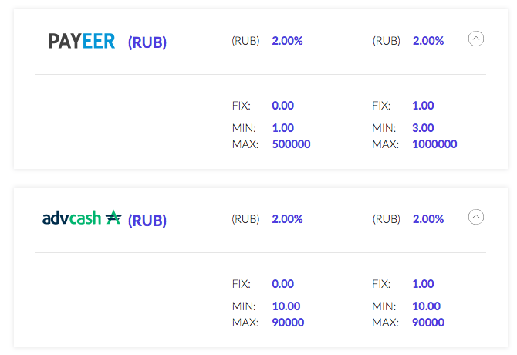This screenshot has height=355, width=517.
Task: Click Payeer's first 2.00% fee value
Action: tap(287, 41)
